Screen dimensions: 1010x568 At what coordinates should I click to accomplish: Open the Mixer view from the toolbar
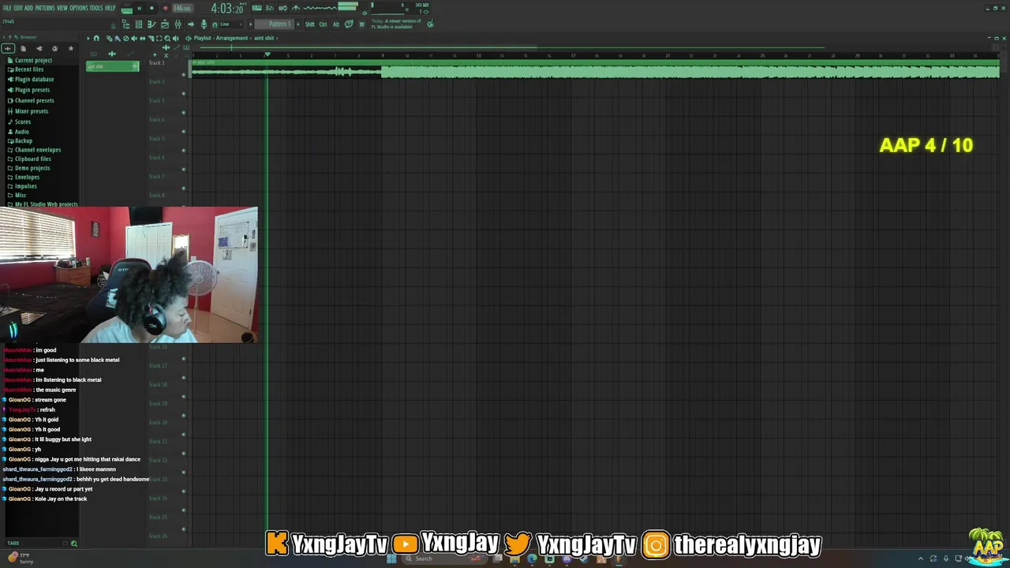click(178, 24)
